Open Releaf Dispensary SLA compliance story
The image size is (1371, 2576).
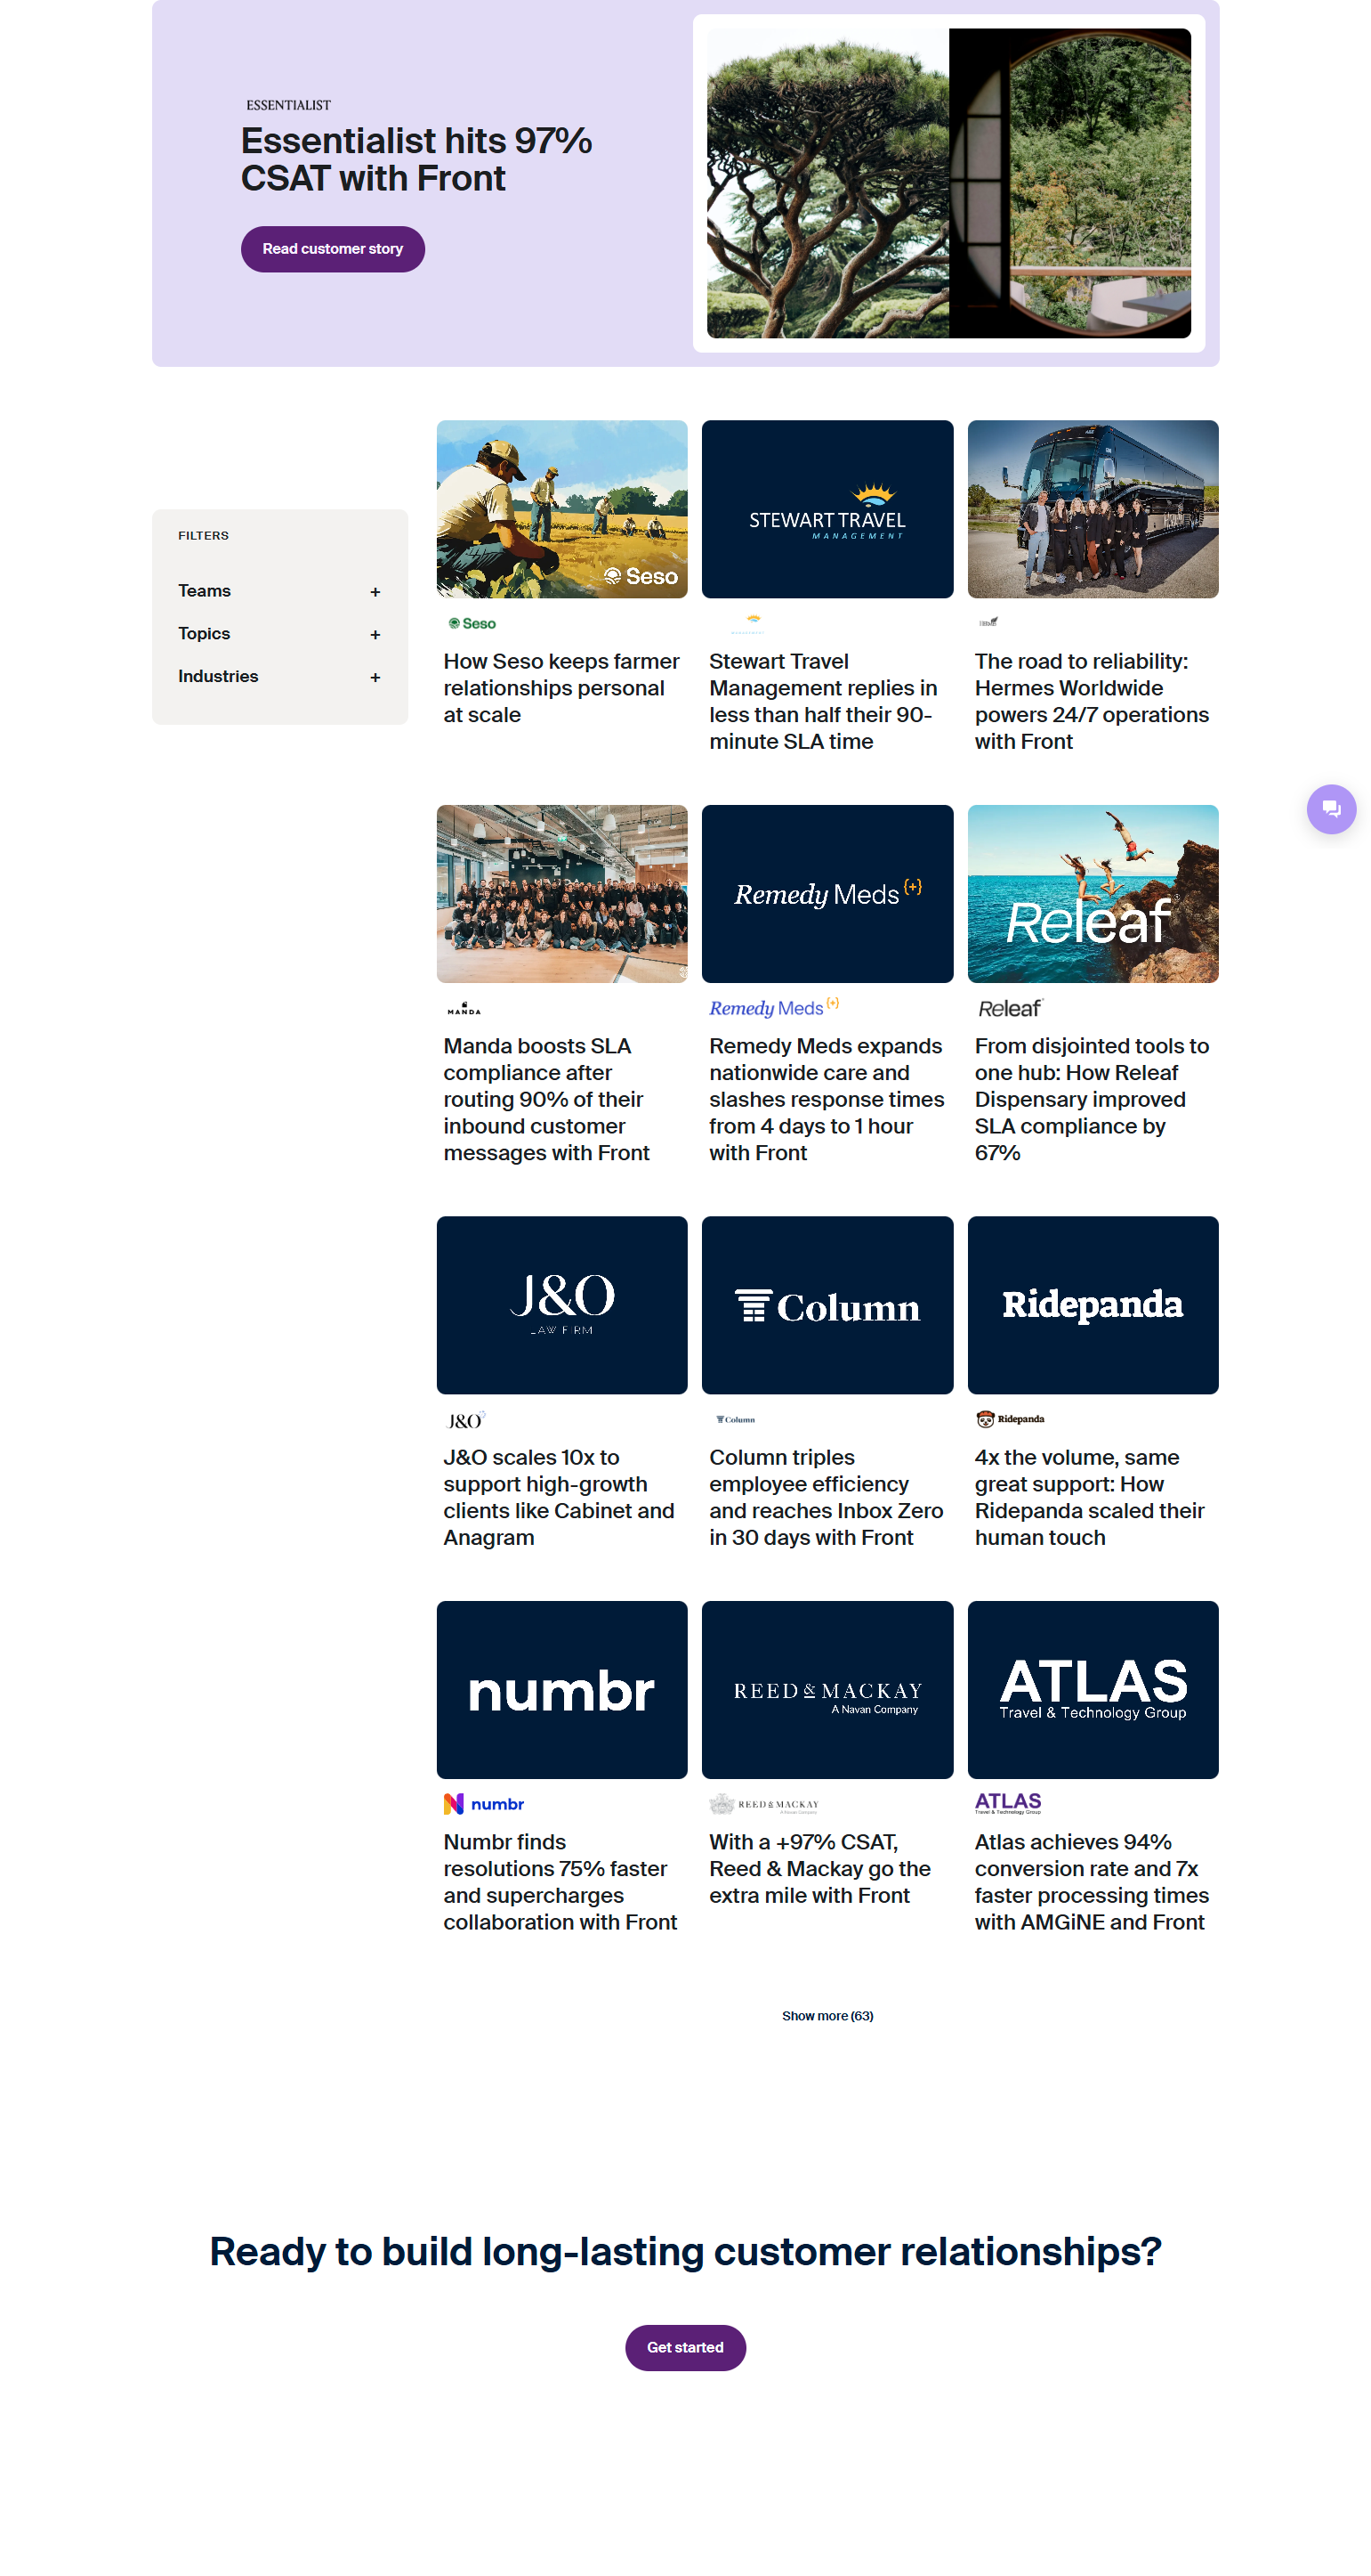[1093, 1099]
